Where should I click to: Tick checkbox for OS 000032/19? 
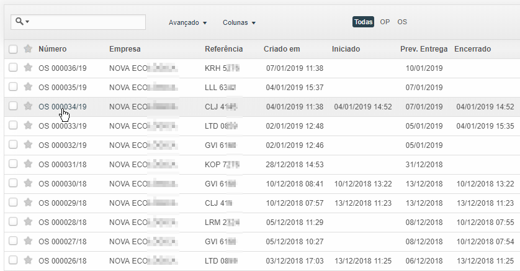click(13, 145)
